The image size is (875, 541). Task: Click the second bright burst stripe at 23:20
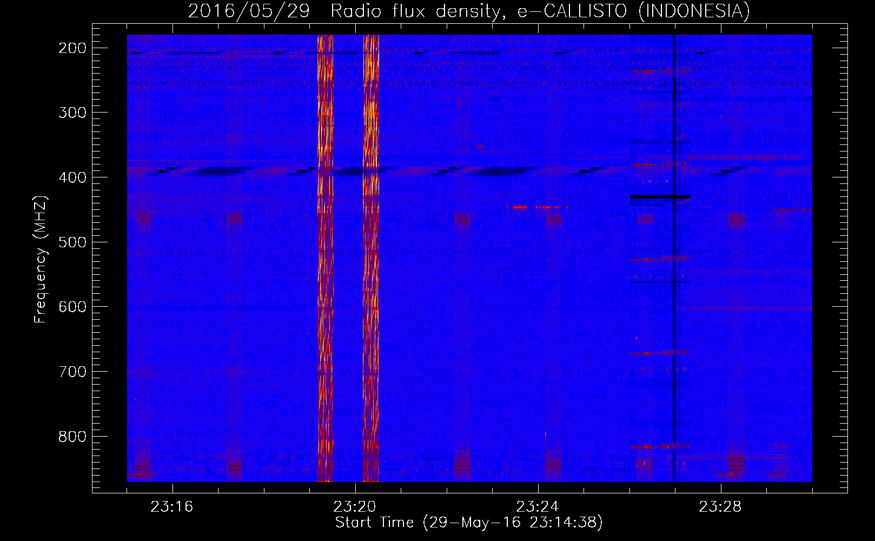pyautogui.click(x=371, y=258)
